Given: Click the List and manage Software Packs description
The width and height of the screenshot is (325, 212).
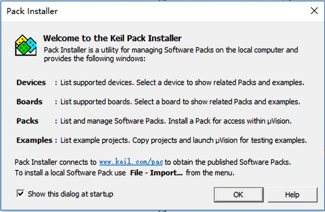Looking at the screenshot, I should coord(176,121).
